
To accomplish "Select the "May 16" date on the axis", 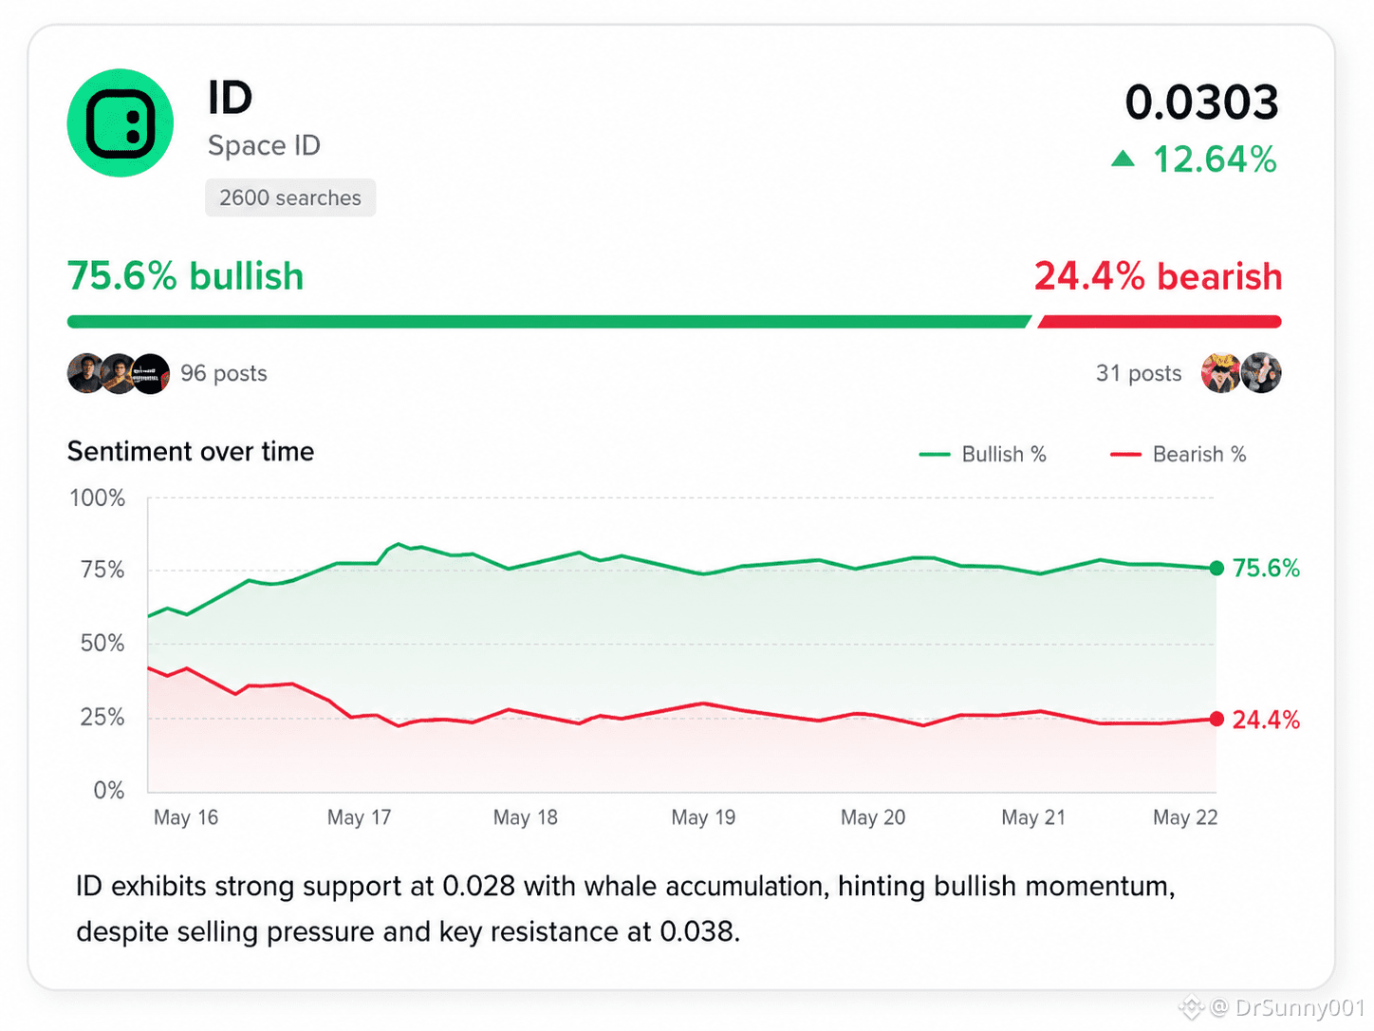I will (x=186, y=817).
